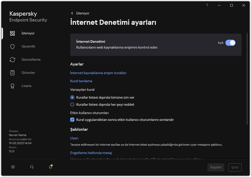Disable the İnternet Denetimi toggle

coord(231,43)
